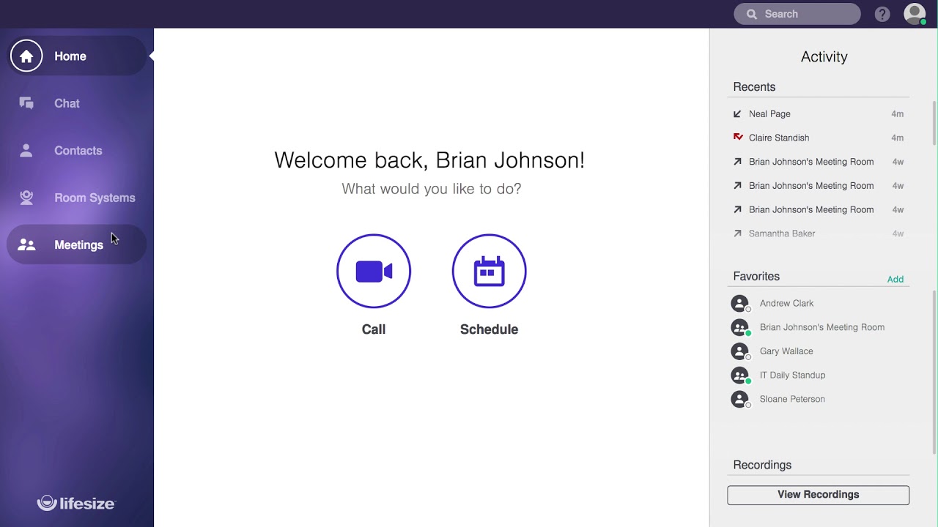Start a video Call
938x527 pixels.
374,272
